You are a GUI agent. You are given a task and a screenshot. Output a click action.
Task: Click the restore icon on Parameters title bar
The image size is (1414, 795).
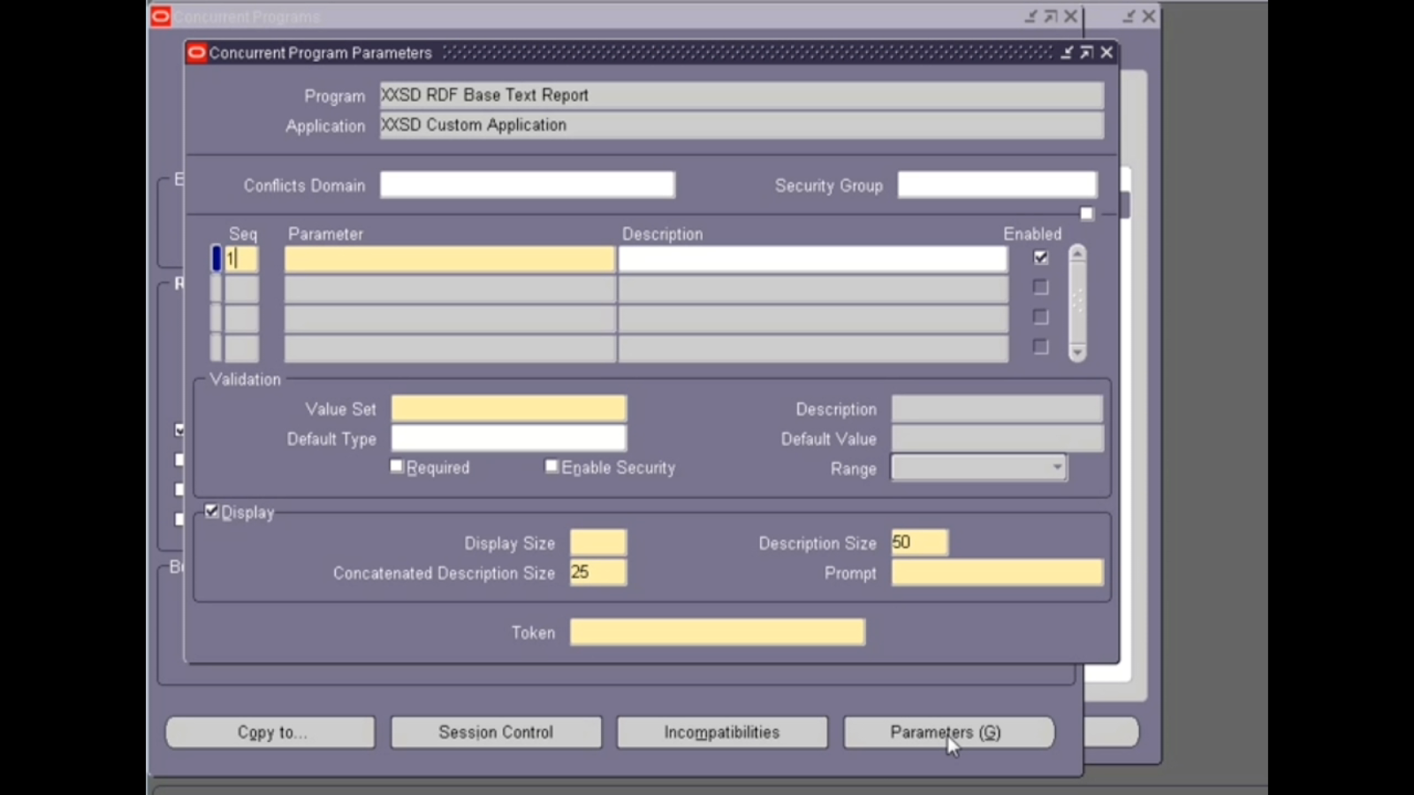pos(1086,52)
